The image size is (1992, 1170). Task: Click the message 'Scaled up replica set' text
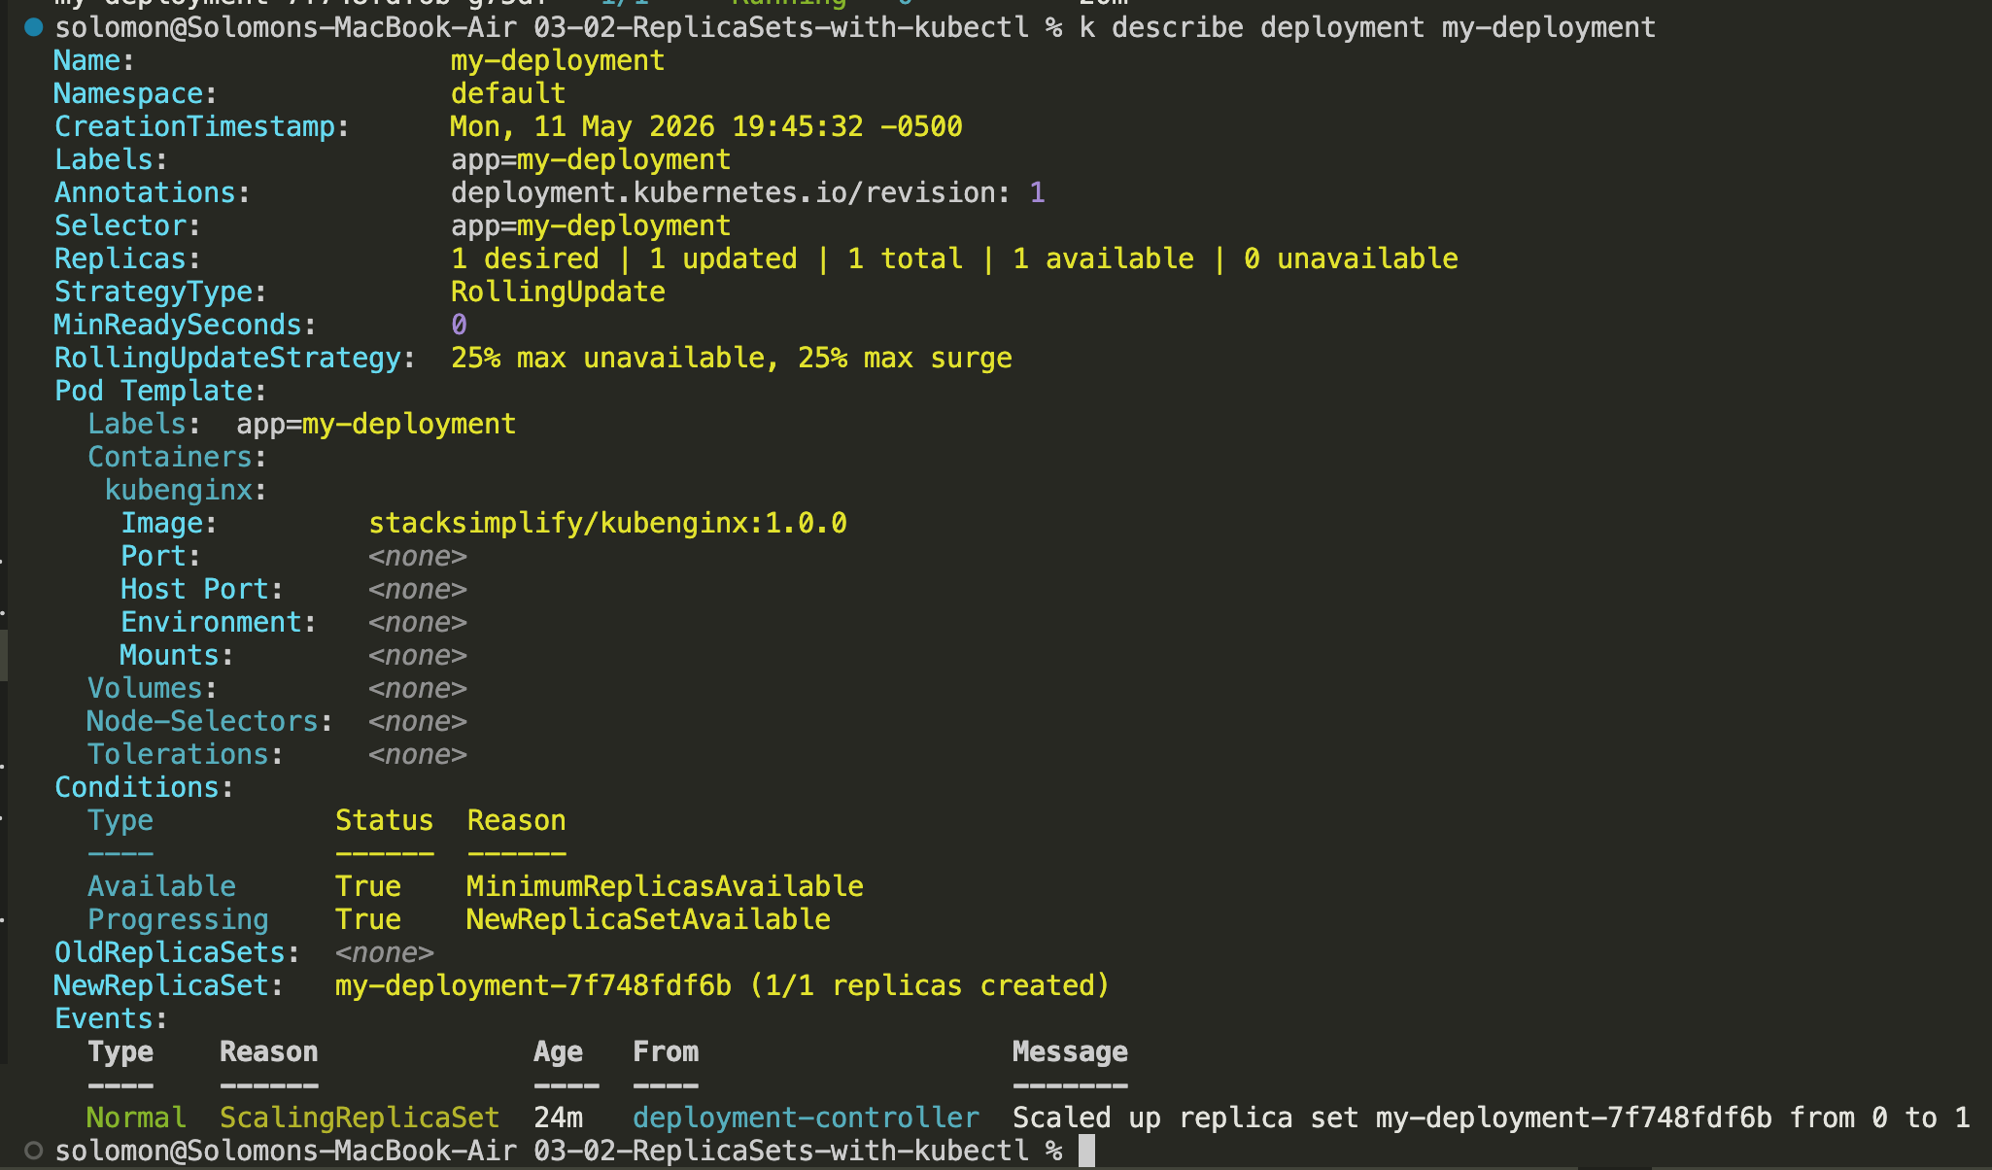click(x=1185, y=1118)
